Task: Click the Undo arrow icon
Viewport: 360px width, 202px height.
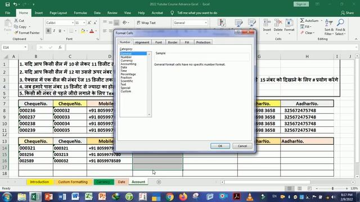Action: click(15, 4)
